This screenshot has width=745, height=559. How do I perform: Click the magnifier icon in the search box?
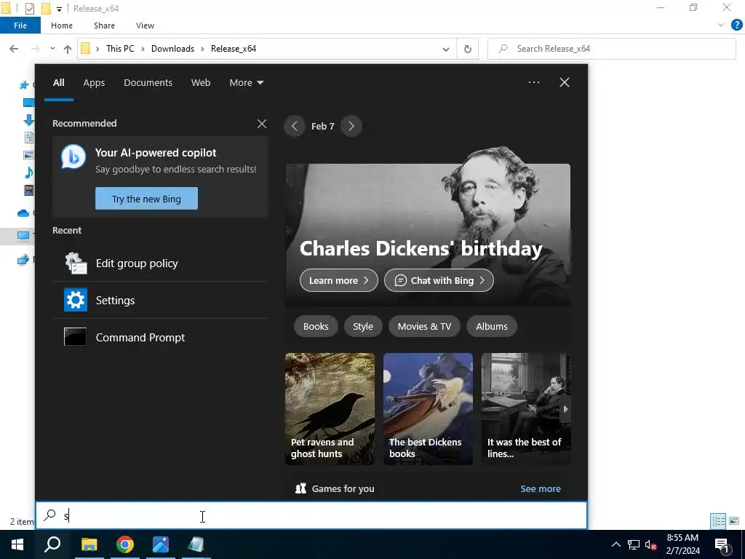(50, 515)
